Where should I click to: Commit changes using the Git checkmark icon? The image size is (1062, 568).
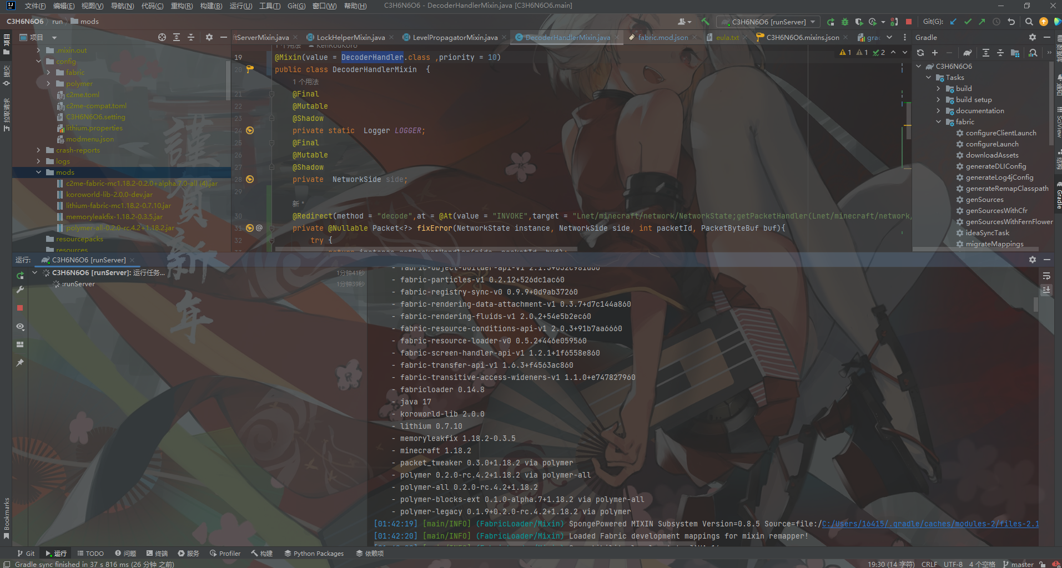point(968,21)
